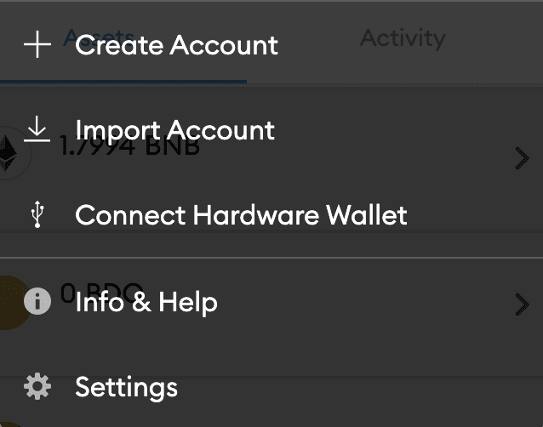This screenshot has width=543, height=427.
Task: Choose Import Account menu entry
Action: pos(174,130)
